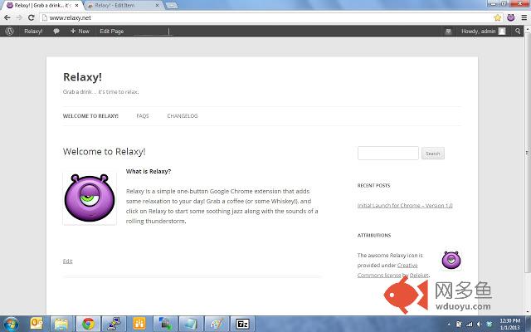Click the Chrome taskbar icon
Viewport: 531px width, 332px height.
(88, 324)
